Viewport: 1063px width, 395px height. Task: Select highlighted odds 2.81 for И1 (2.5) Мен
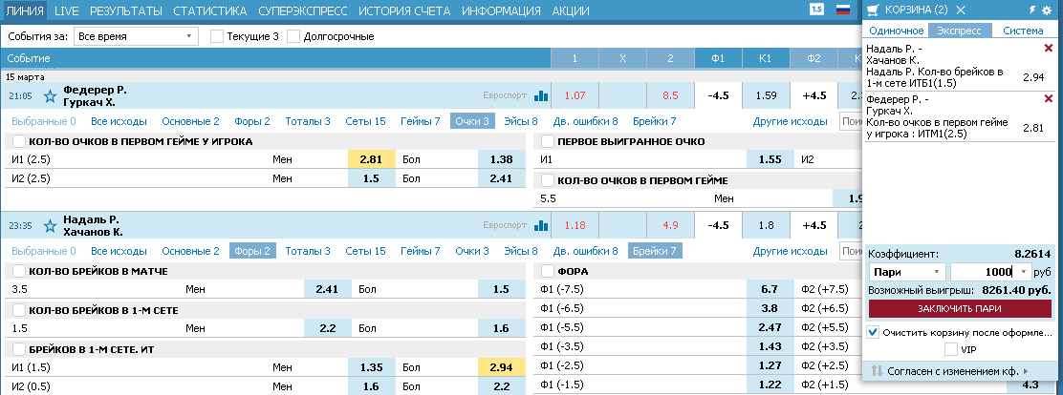372,159
